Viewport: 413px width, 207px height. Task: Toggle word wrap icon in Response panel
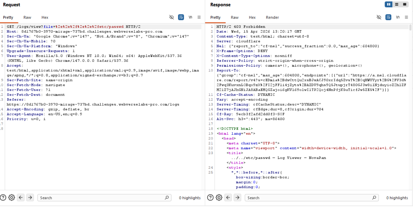[388, 17]
